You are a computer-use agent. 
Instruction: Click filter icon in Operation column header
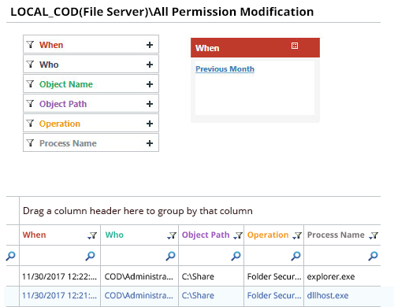pyautogui.click(x=297, y=235)
